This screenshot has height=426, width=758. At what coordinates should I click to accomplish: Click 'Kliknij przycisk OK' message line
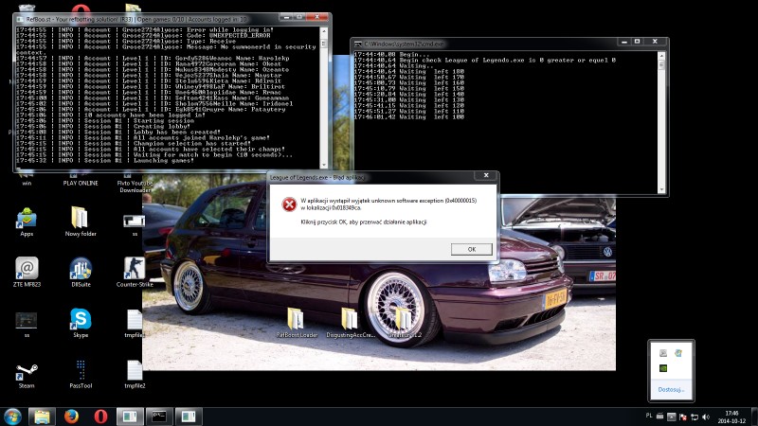[x=364, y=222]
